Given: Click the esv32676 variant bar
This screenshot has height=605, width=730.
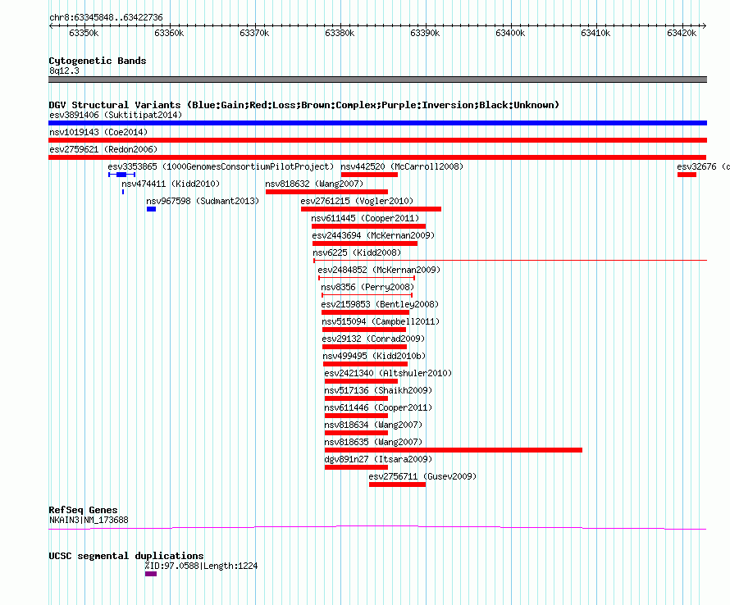Looking at the screenshot, I should [x=687, y=175].
